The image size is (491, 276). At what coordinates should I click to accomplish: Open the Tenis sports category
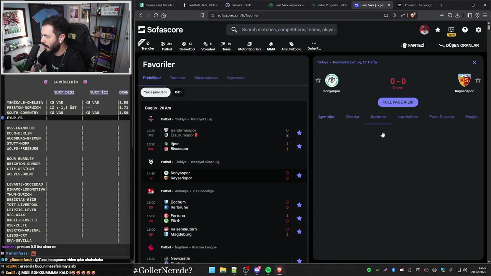(x=226, y=46)
